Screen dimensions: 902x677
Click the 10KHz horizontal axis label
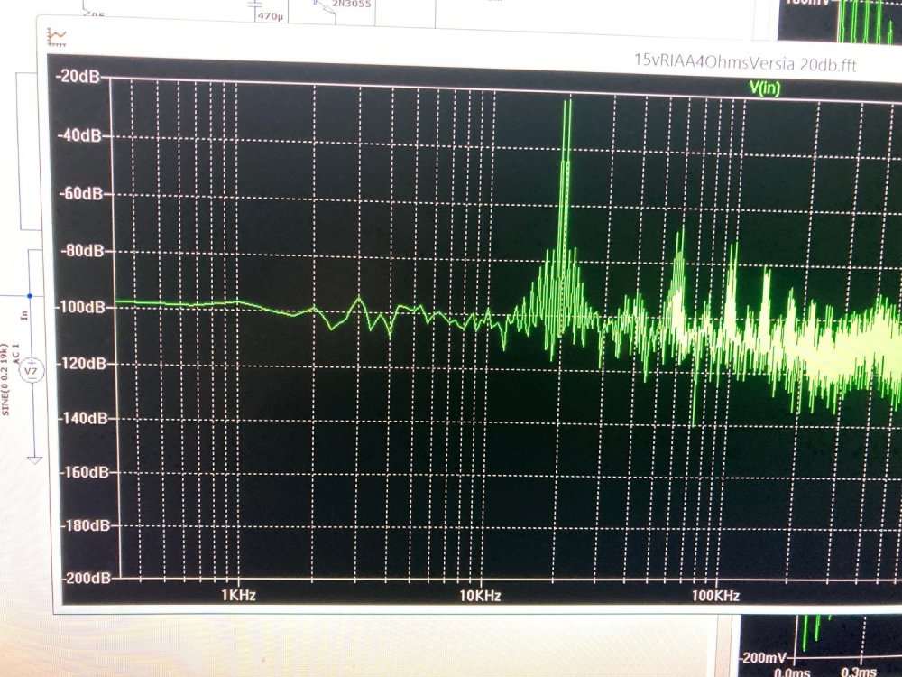click(479, 596)
